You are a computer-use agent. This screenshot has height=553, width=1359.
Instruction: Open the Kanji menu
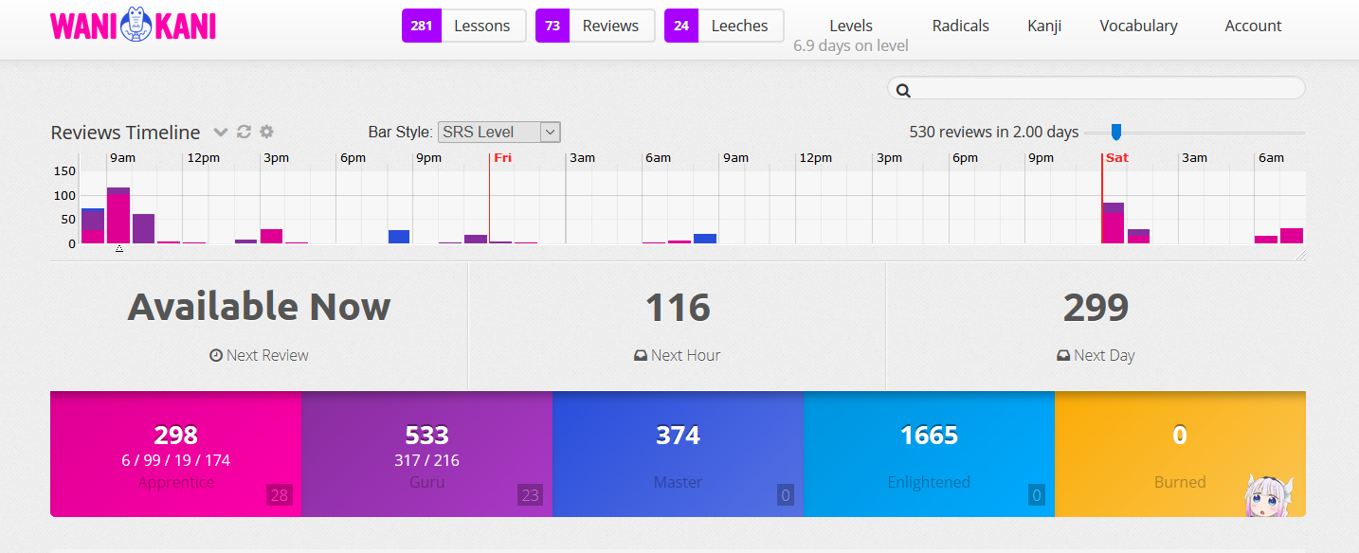point(1044,26)
